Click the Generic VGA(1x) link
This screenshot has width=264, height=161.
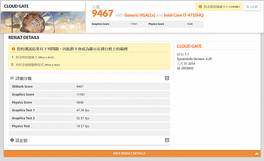[x=140, y=15]
